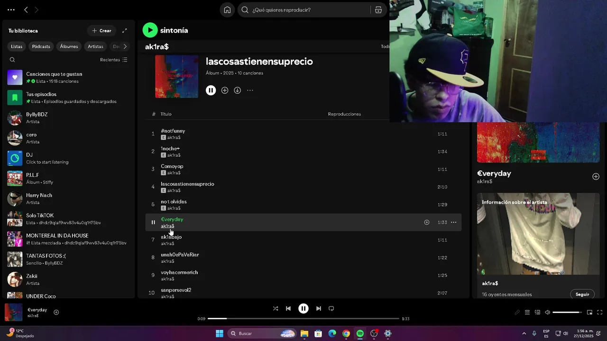Filter library by Artistas
This screenshot has width=607, height=341.
pos(95,46)
